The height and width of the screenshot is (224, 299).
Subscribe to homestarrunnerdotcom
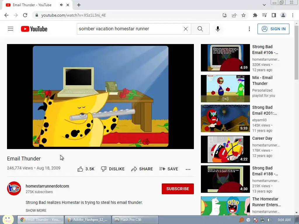coord(178,189)
